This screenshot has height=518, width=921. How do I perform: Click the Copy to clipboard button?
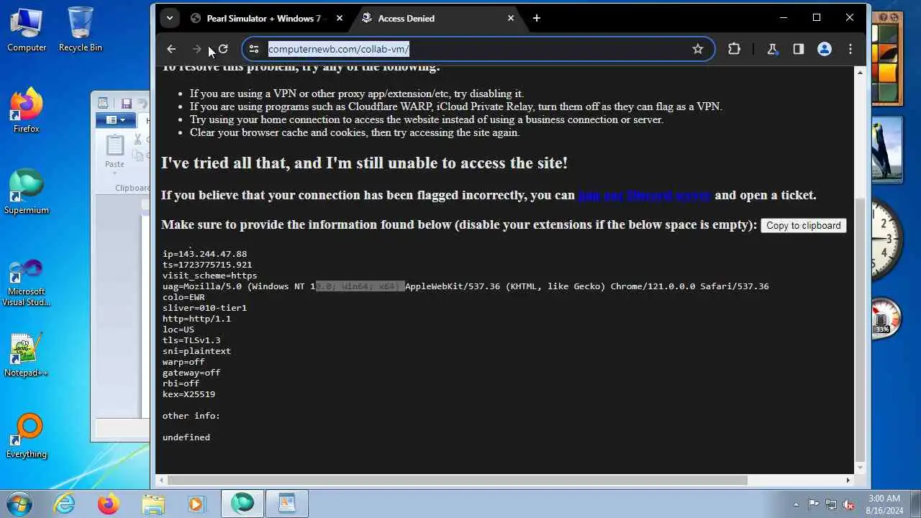[x=803, y=225]
